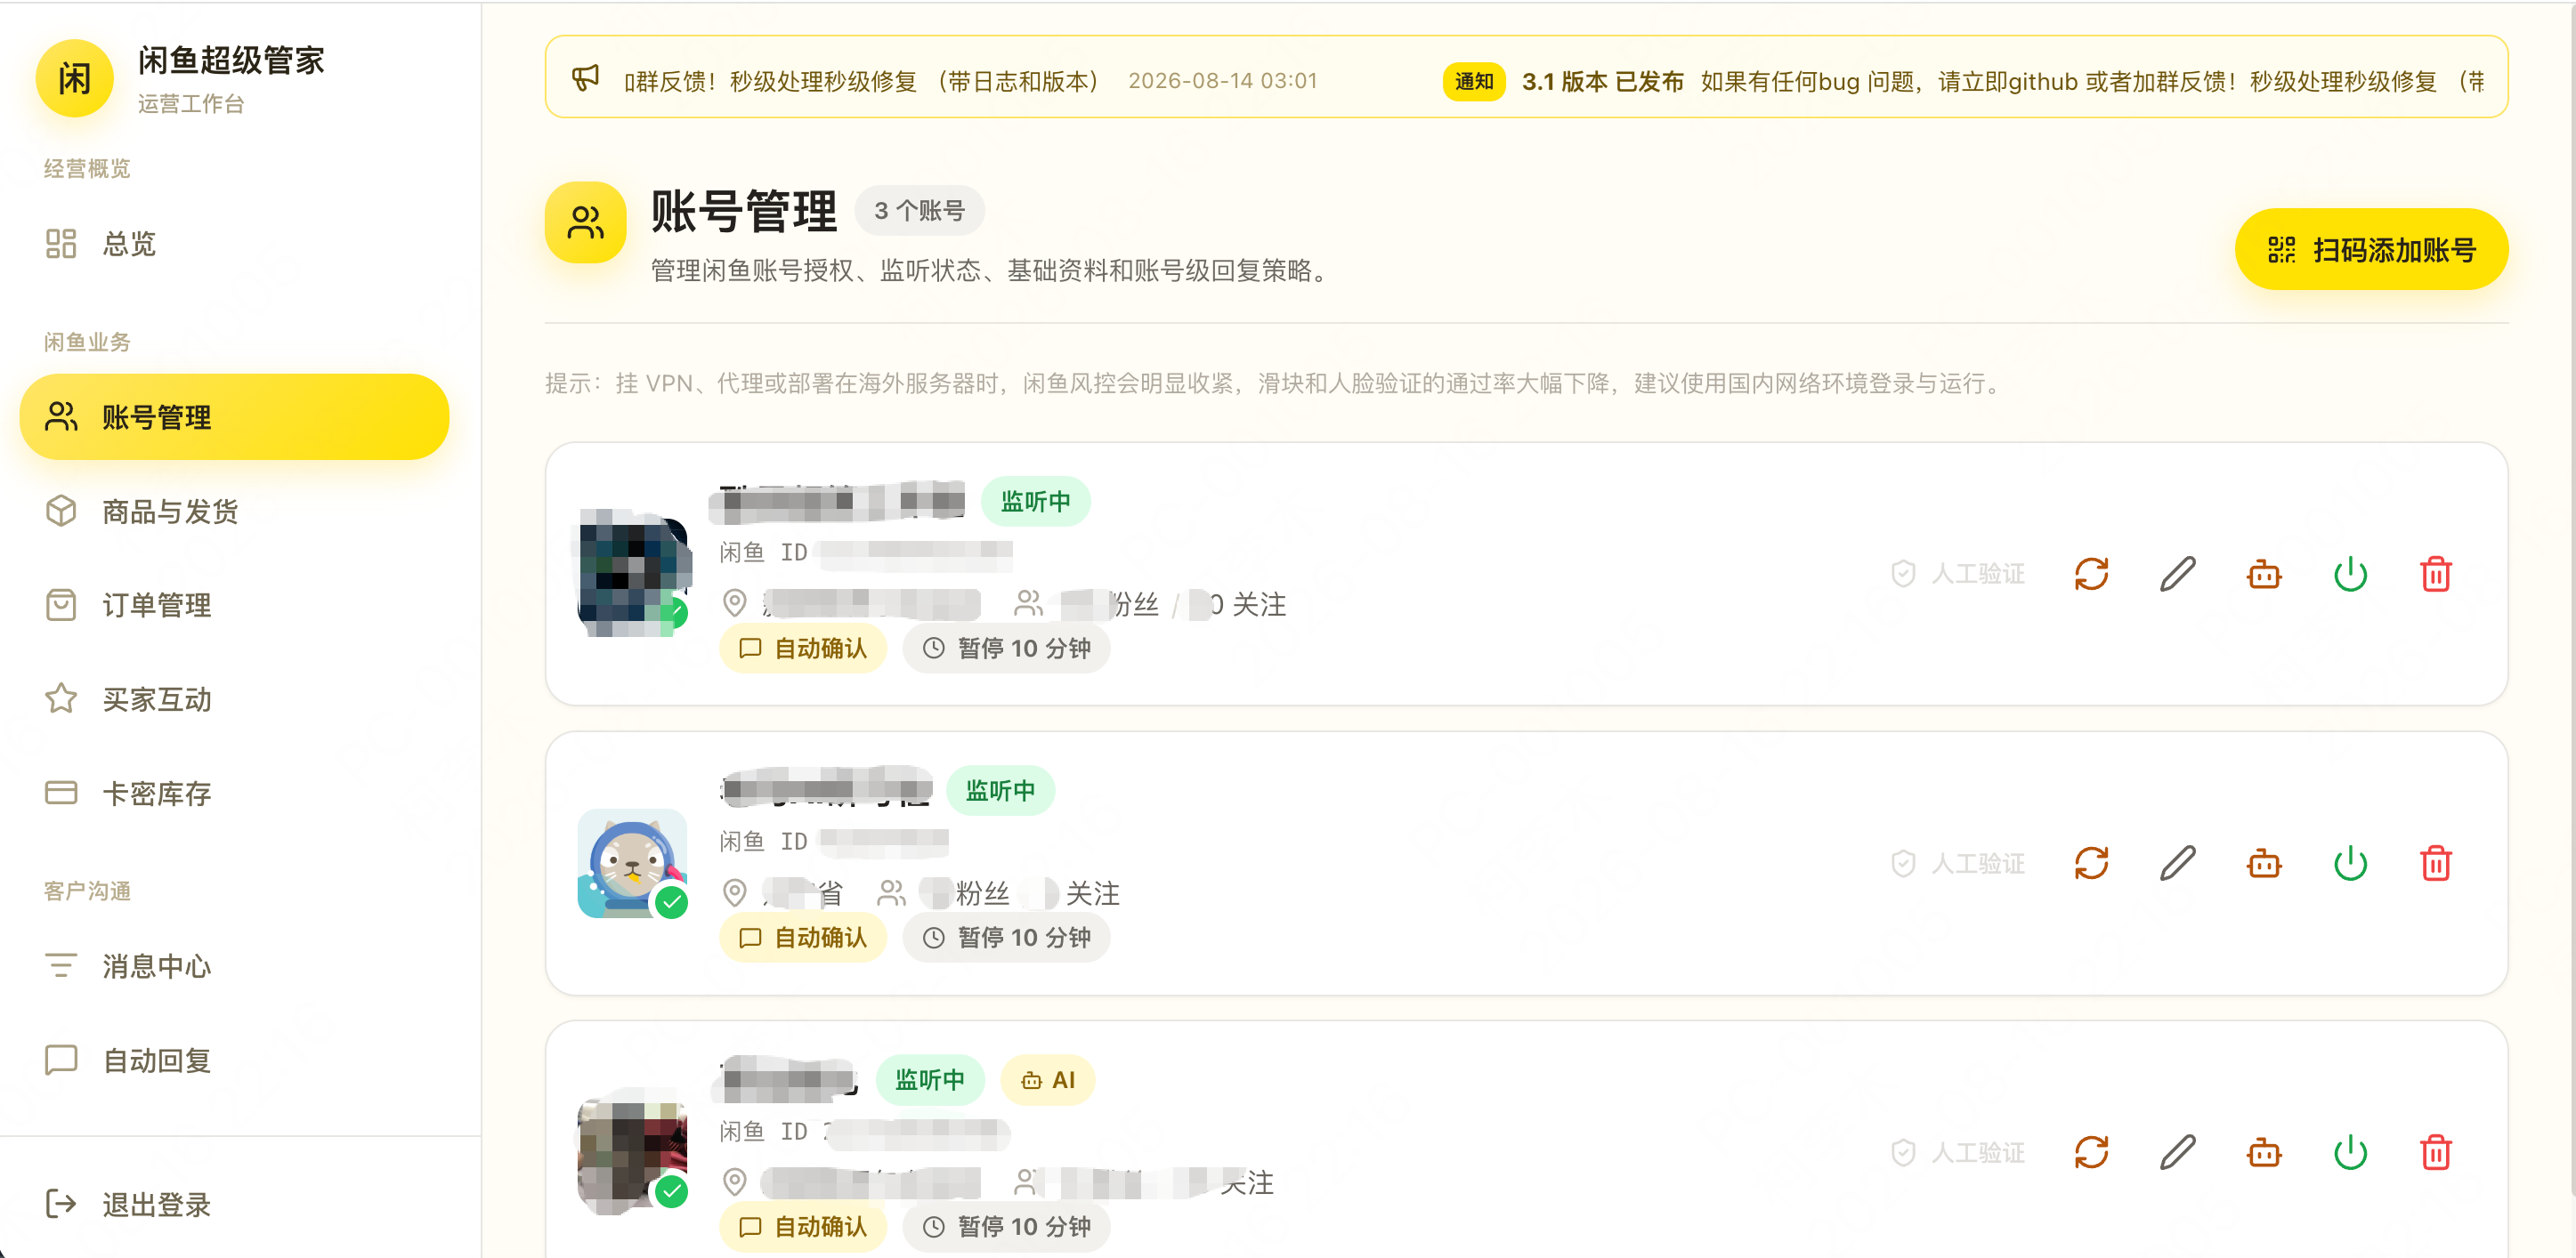The height and width of the screenshot is (1258, 2576).
Task: Toggle power on second account
Action: tap(2350, 863)
